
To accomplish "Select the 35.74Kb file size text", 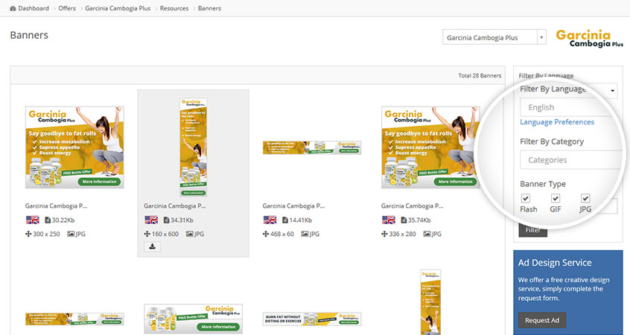I will coord(419,220).
